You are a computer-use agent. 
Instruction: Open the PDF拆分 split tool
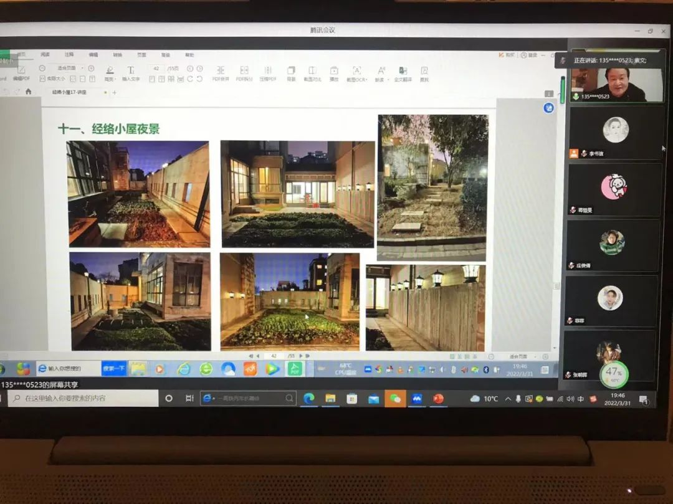244,74
